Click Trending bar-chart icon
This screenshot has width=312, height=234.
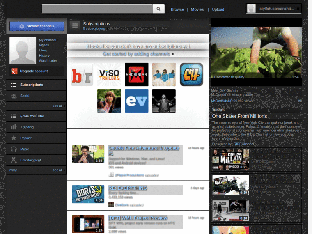pos(14,127)
